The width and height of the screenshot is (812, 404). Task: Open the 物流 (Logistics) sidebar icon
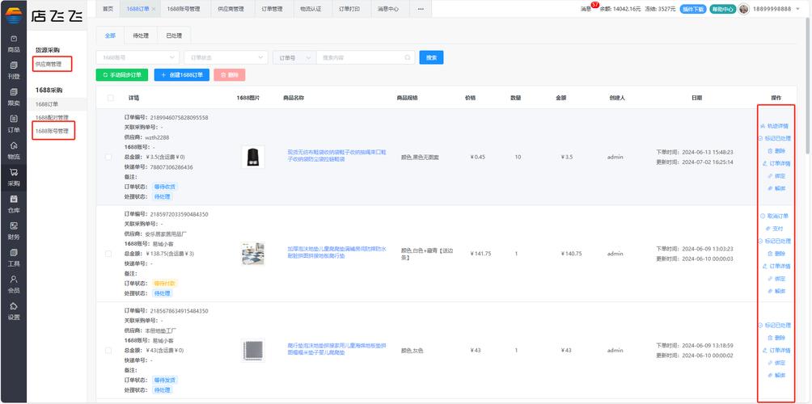14,149
